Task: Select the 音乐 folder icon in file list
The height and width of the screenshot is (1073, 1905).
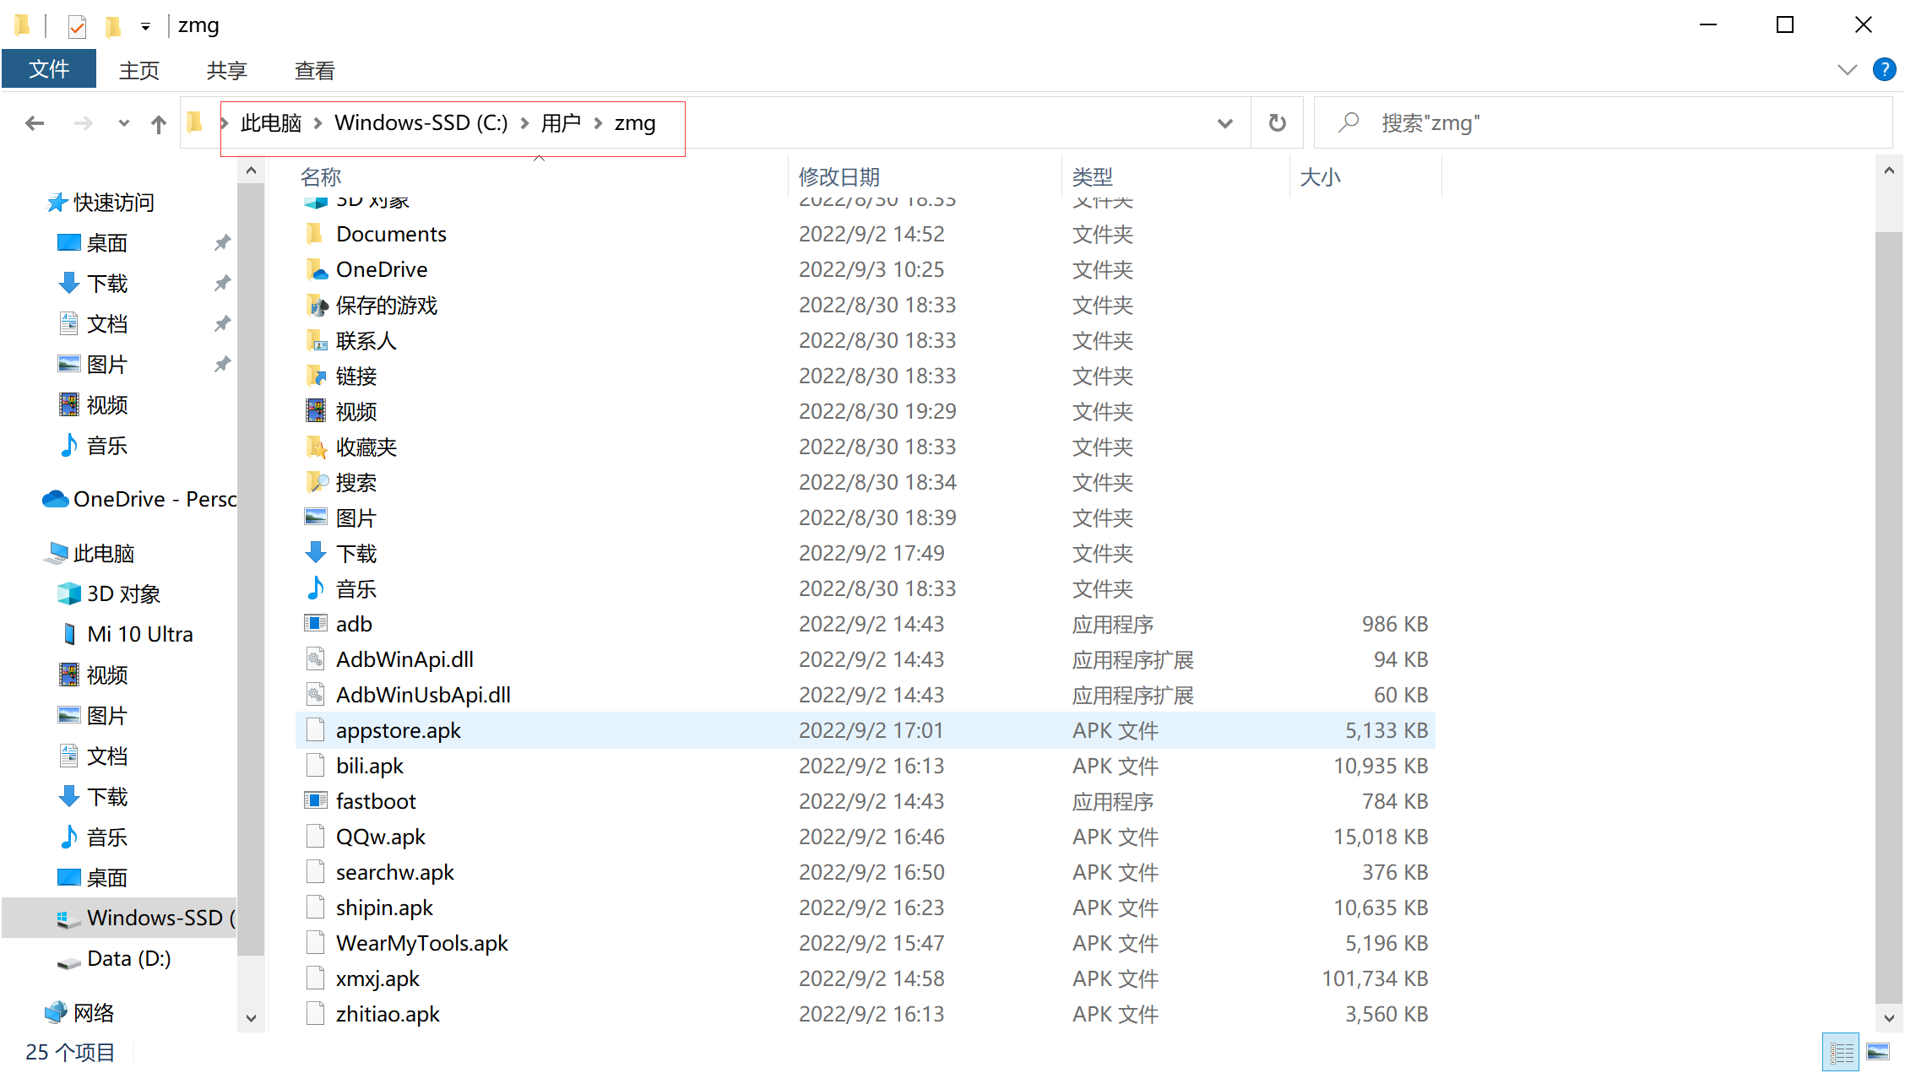Action: click(316, 588)
